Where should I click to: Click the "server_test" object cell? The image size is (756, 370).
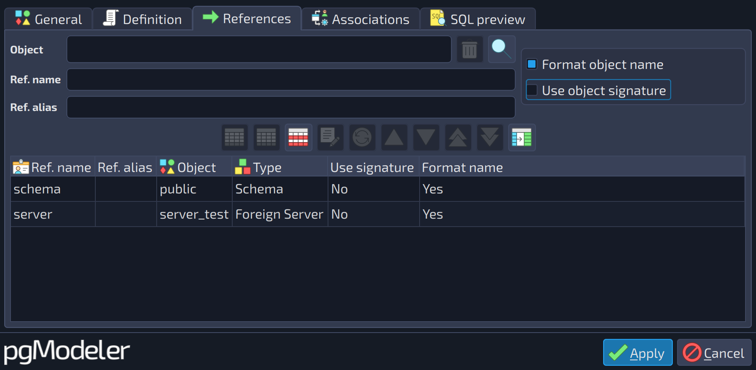point(194,214)
